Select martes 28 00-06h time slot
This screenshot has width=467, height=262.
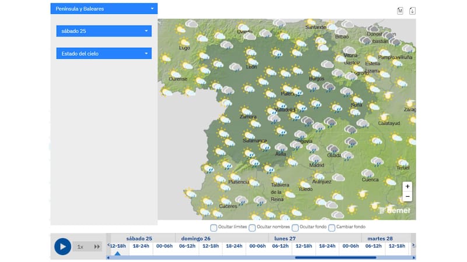[351, 246]
